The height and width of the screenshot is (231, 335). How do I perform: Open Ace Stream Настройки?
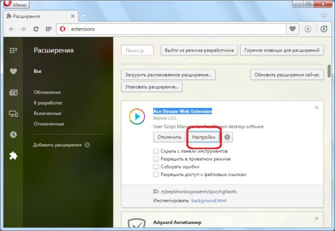203,137
